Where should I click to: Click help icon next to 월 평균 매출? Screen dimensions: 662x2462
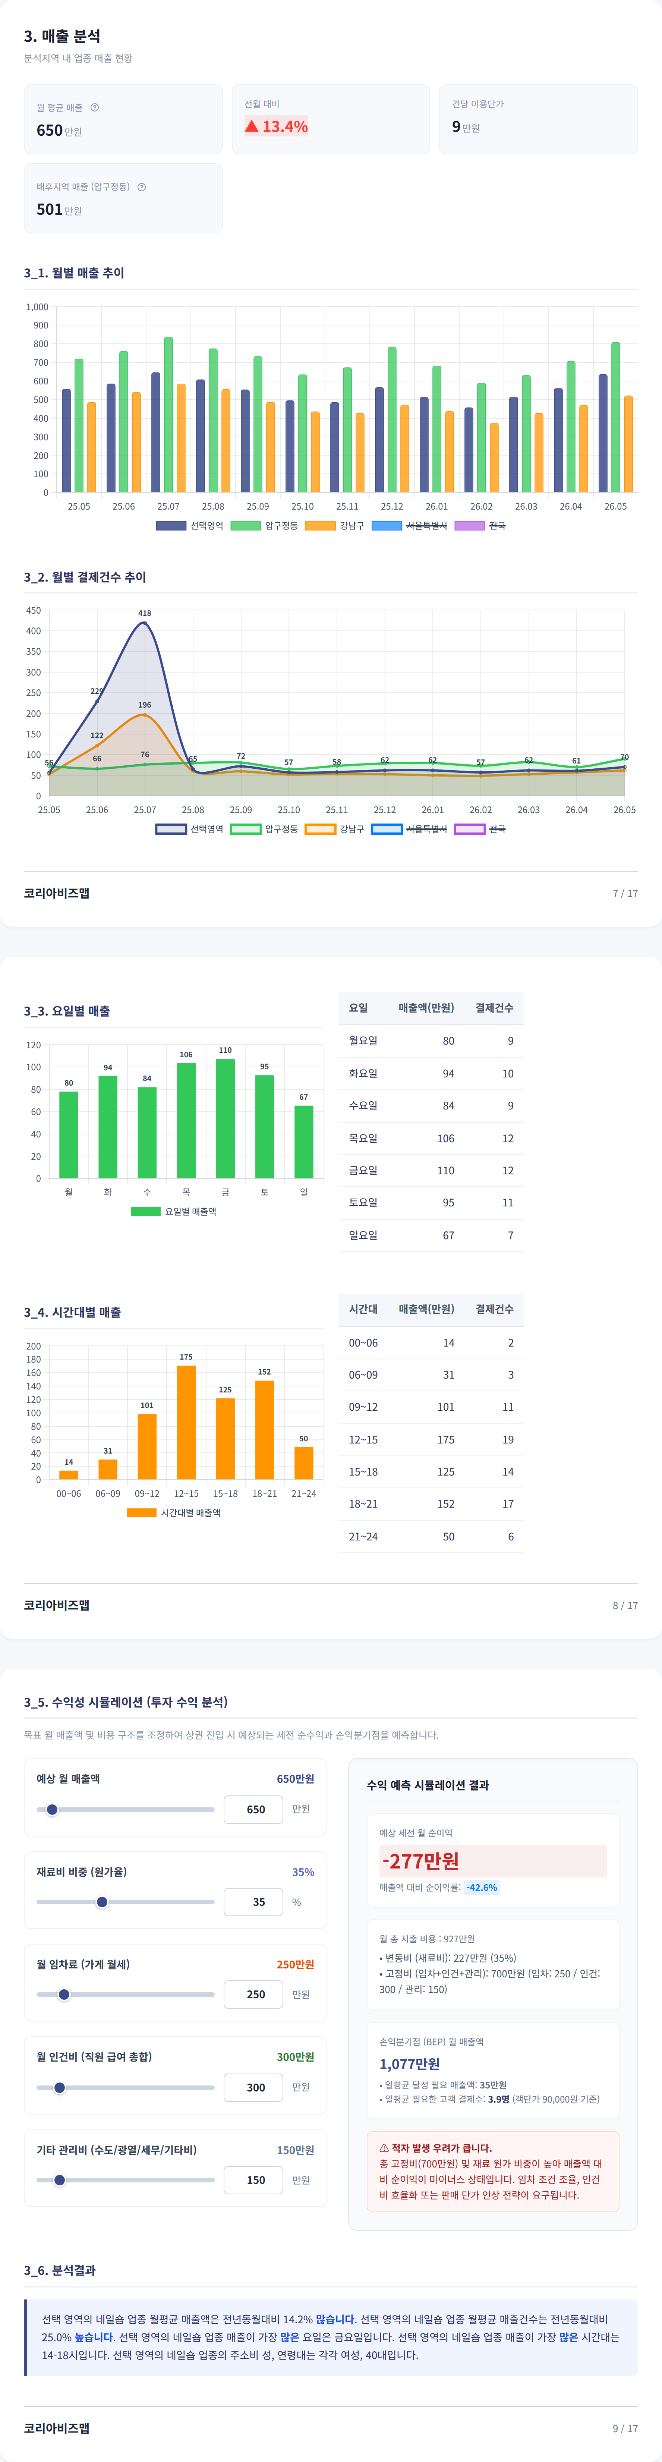pos(95,107)
